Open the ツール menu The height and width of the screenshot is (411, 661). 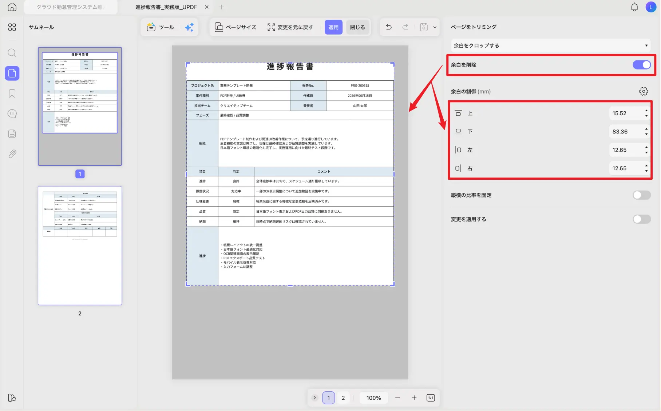click(x=161, y=27)
